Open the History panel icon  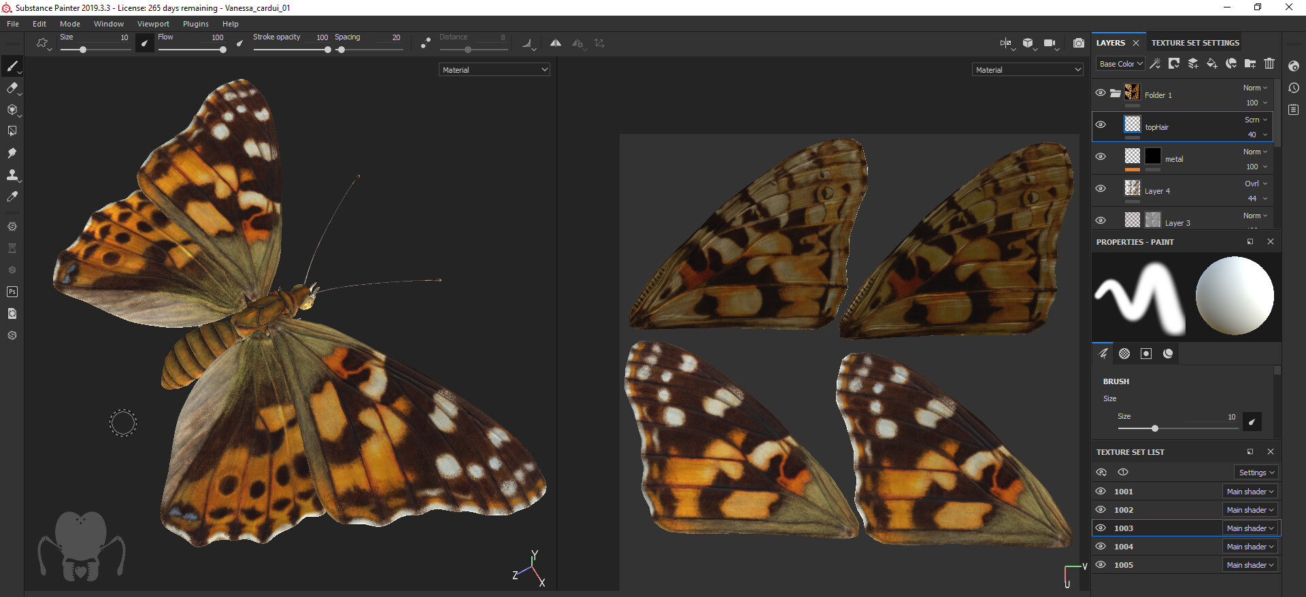(1294, 88)
